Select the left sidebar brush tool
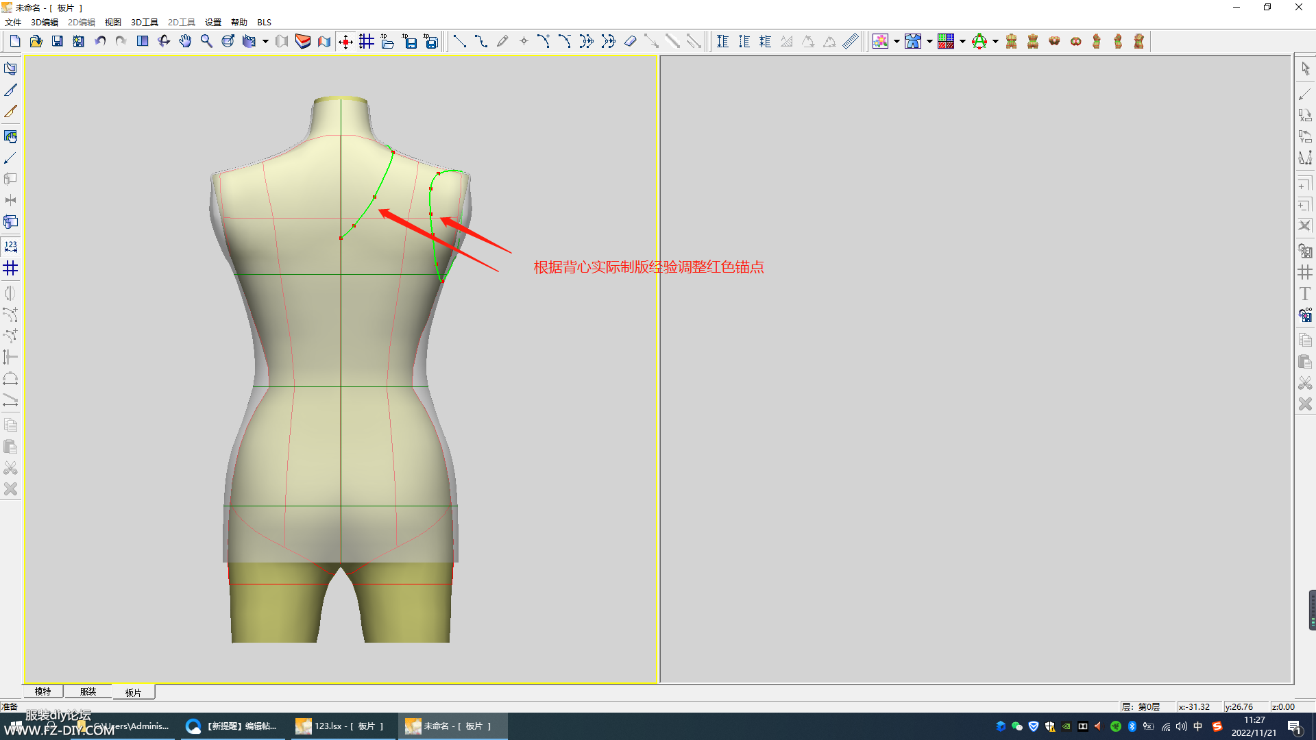This screenshot has height=740, width=1316. click(11, 112)
